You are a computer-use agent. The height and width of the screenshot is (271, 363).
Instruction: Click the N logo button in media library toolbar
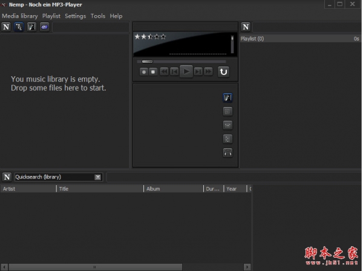tap(6, 27)
